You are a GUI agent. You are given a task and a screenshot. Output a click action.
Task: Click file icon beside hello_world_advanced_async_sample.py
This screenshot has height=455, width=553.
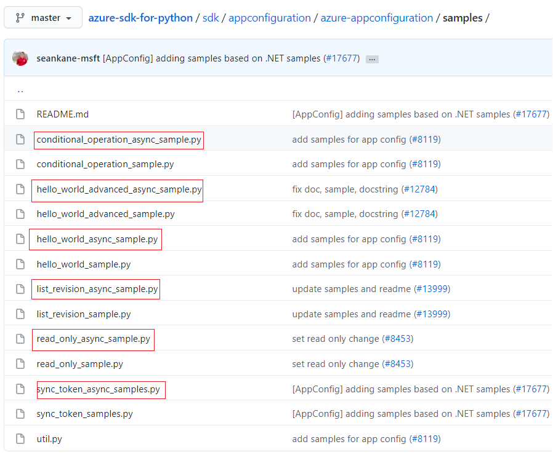click(x=20, y=189)
